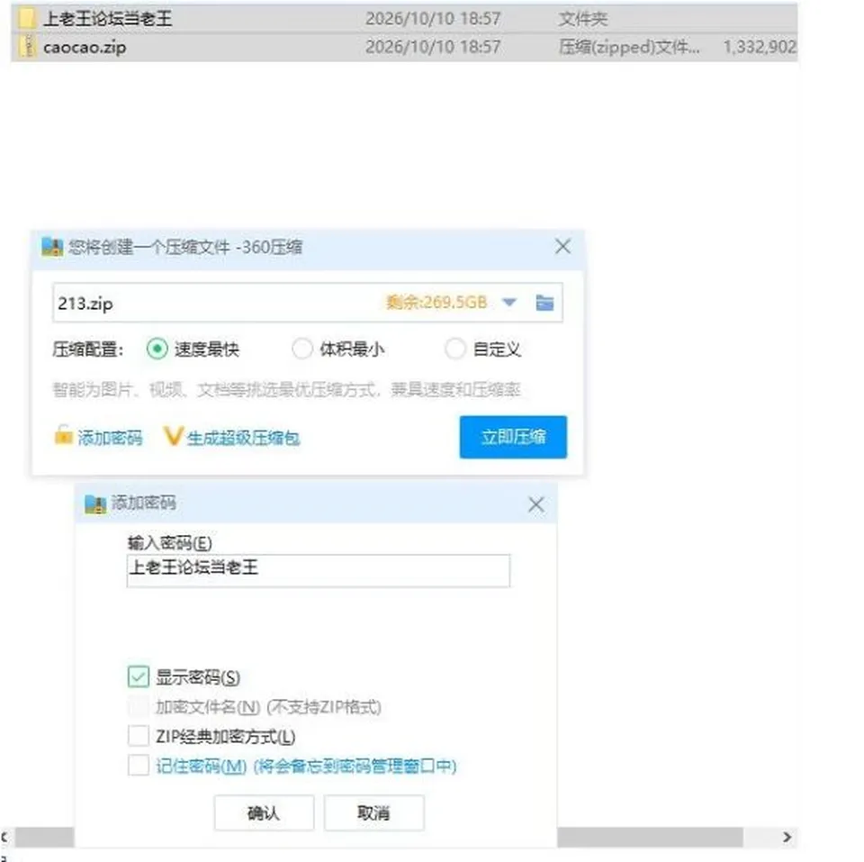Select the 上老王论坛当老王 folder icon
Viewport: 864px width, 862px height.
[27, 18]
